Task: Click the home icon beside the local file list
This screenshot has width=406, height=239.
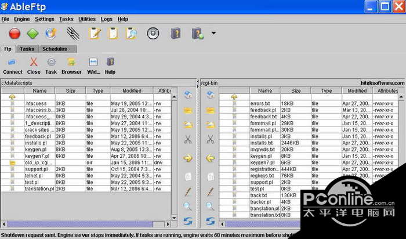Action: 188,95
